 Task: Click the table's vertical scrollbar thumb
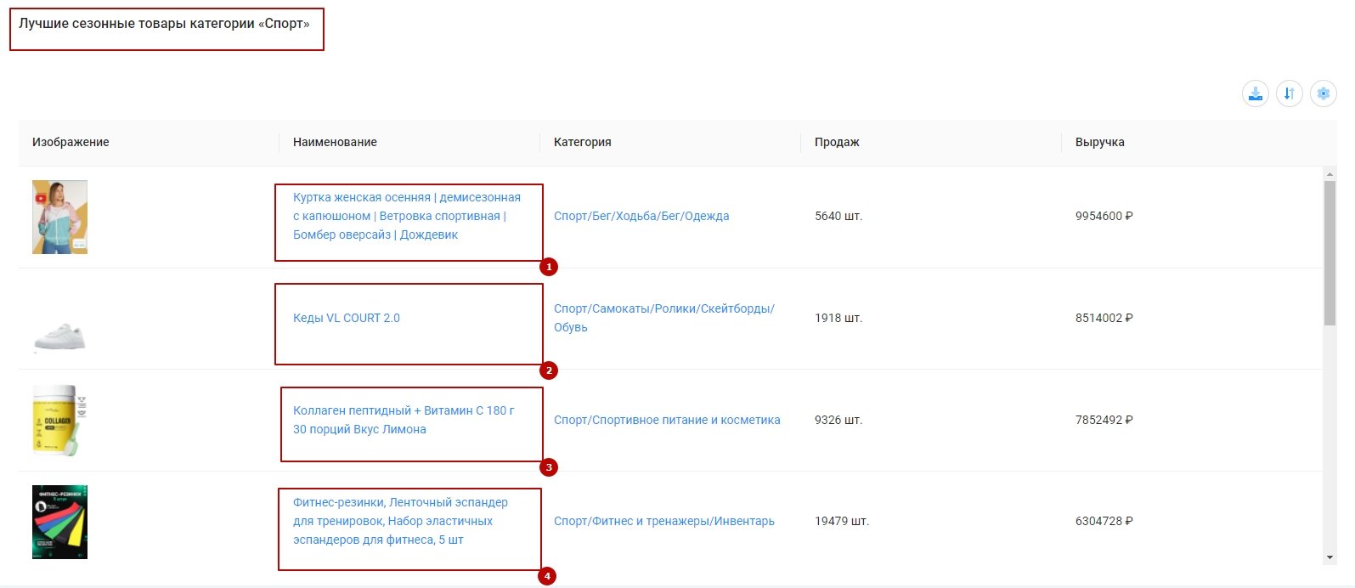point(1330,252)
